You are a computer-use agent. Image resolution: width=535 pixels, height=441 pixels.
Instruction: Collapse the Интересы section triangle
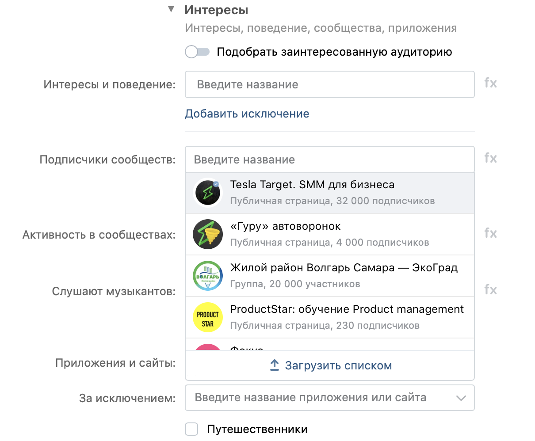click(x=172, y=9)
